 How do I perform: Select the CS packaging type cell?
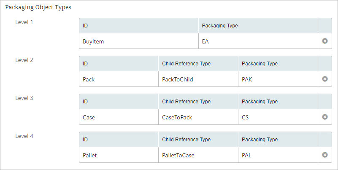point(278,117)
